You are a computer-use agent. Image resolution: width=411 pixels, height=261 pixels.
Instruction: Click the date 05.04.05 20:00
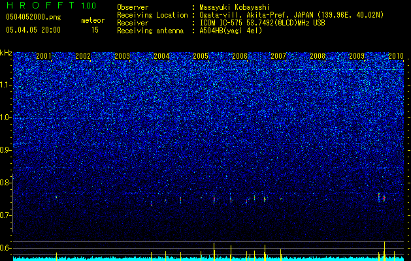[33, 30]
